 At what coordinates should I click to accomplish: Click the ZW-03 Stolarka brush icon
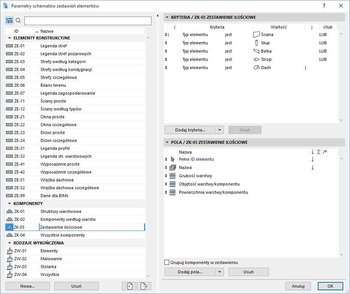pyautogui.click(x=9, y=267)
